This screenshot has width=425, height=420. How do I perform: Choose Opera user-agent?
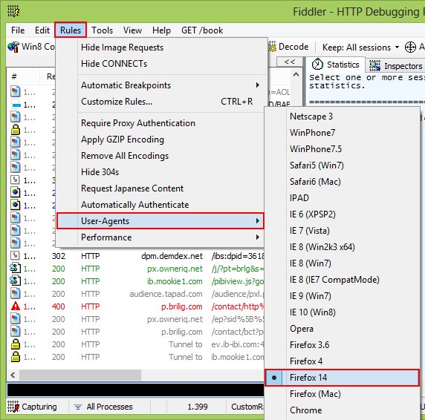(342, 329)
